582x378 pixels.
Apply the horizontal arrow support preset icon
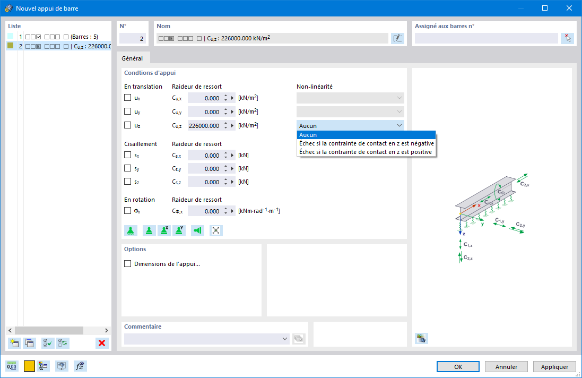click(197, 230)
